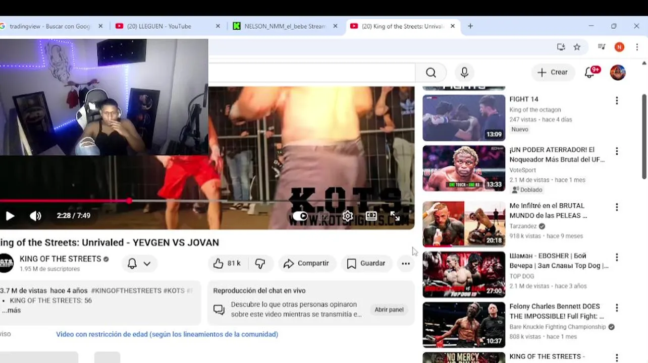
Task: Click the red progress scrubber handle
Action: click(130, 201)
